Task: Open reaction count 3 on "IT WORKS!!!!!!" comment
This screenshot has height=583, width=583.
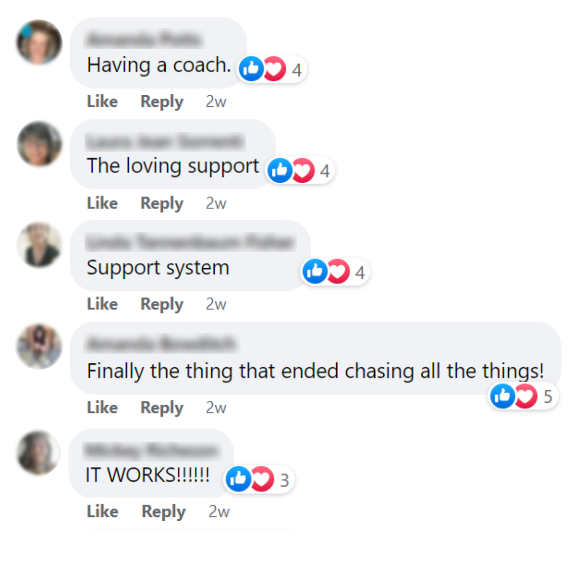Action: pos(284,480)
